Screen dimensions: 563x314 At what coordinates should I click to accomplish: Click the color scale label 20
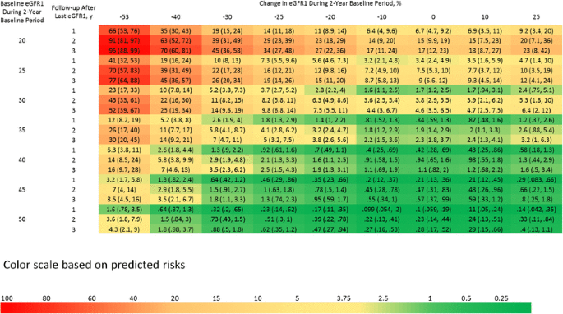[175, 298]
